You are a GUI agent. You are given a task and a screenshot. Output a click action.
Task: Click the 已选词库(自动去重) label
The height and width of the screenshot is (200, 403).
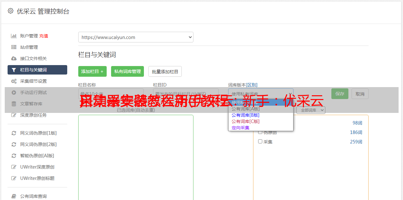136,110
